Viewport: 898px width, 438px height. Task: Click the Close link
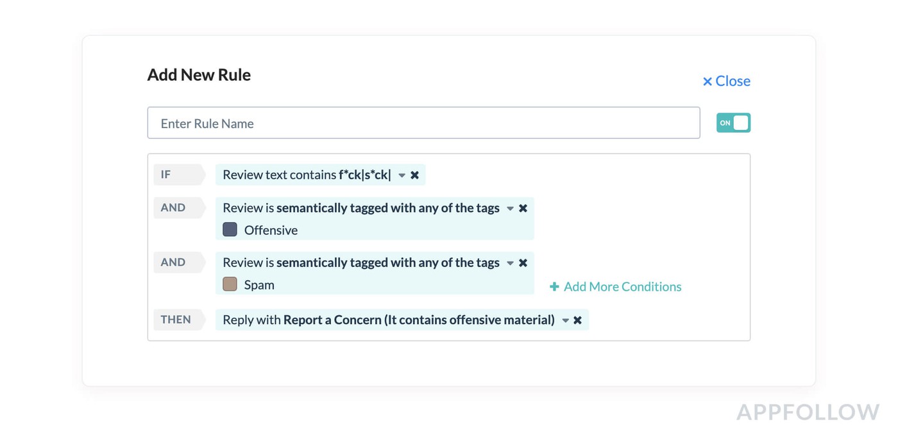pos(733,81)
